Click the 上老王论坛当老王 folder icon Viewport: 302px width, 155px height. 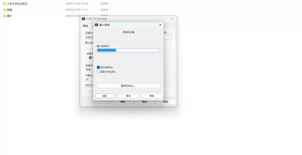(5, 3)
